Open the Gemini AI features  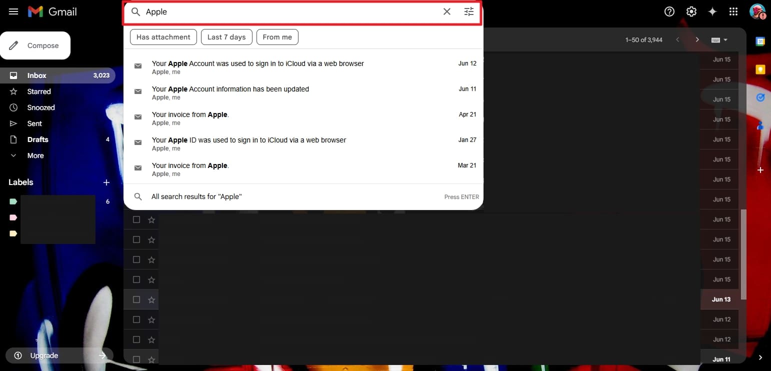click(712, 11)
